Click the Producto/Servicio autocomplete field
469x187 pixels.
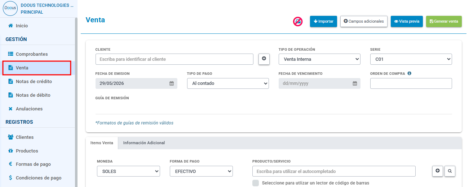tap(334, 171)
